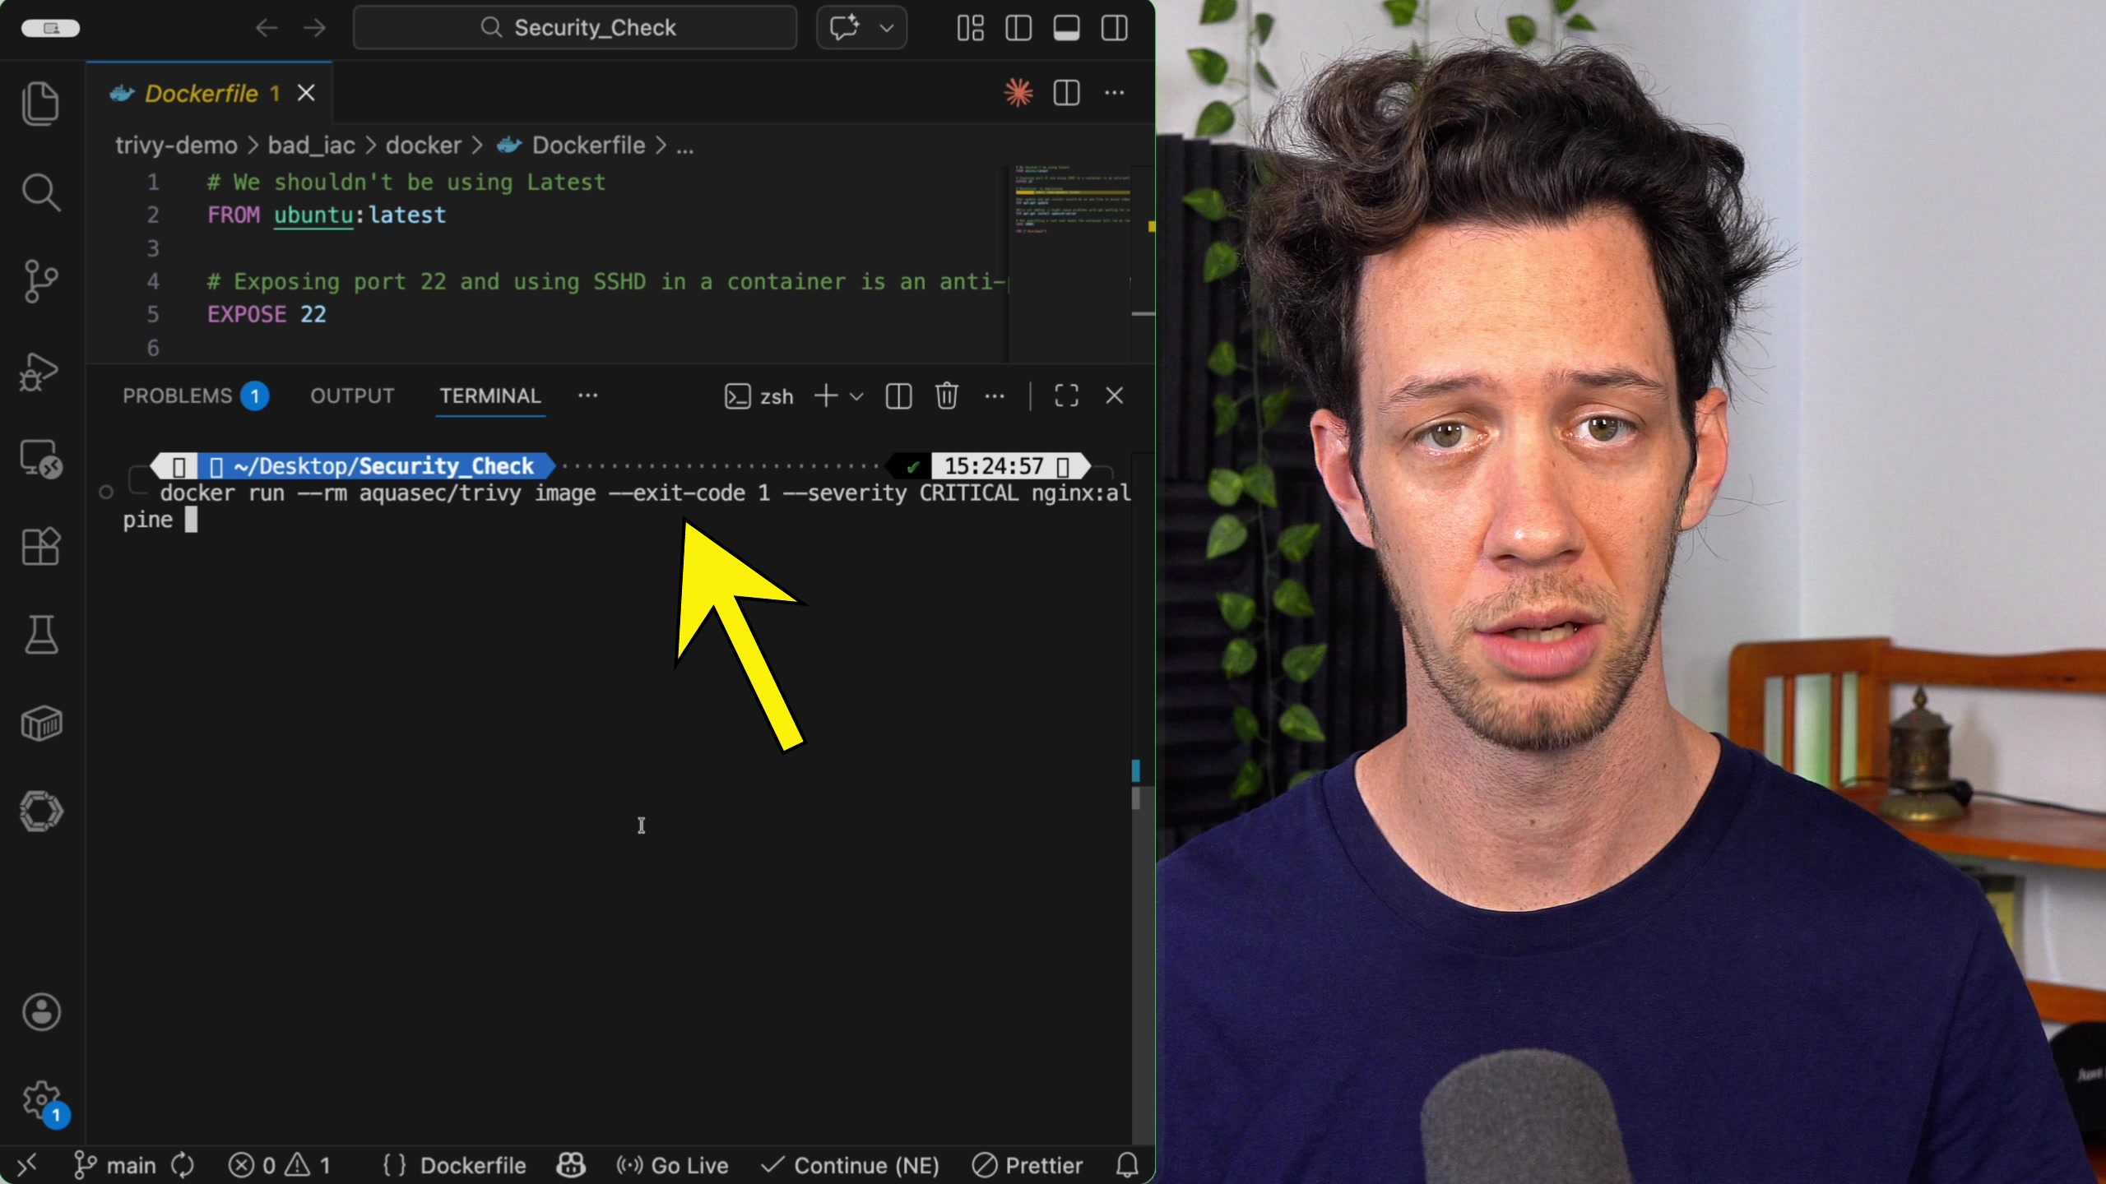Open the Extensions view
This screenshot has width=2106, height=1184.
pos(41,547)
